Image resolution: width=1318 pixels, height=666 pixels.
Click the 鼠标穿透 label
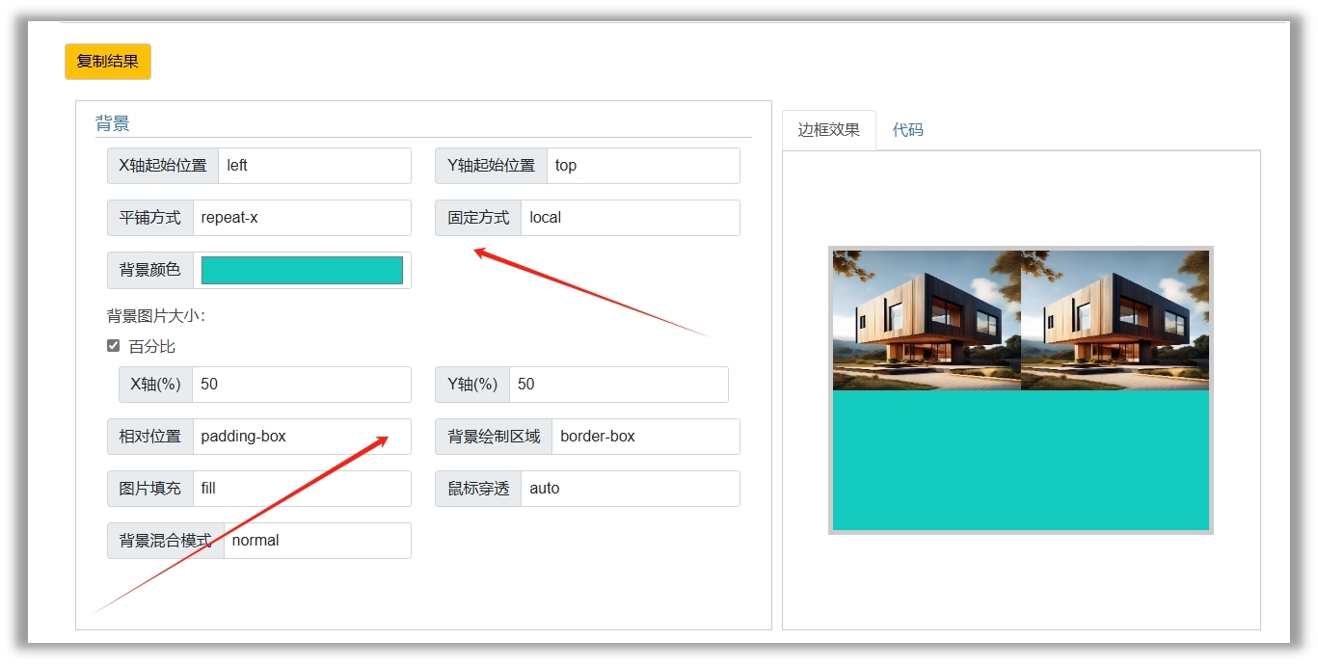[x=479, y=489]
